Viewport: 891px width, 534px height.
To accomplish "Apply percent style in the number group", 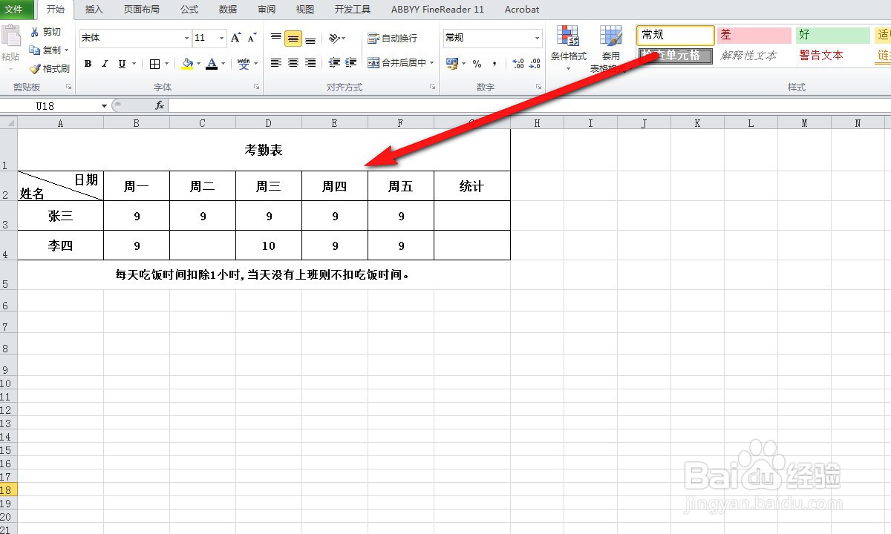I will coord(476,64).
